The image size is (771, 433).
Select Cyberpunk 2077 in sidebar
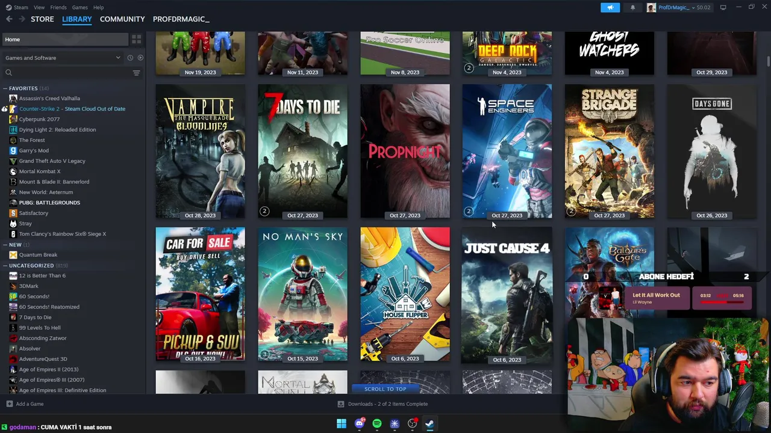39,119
